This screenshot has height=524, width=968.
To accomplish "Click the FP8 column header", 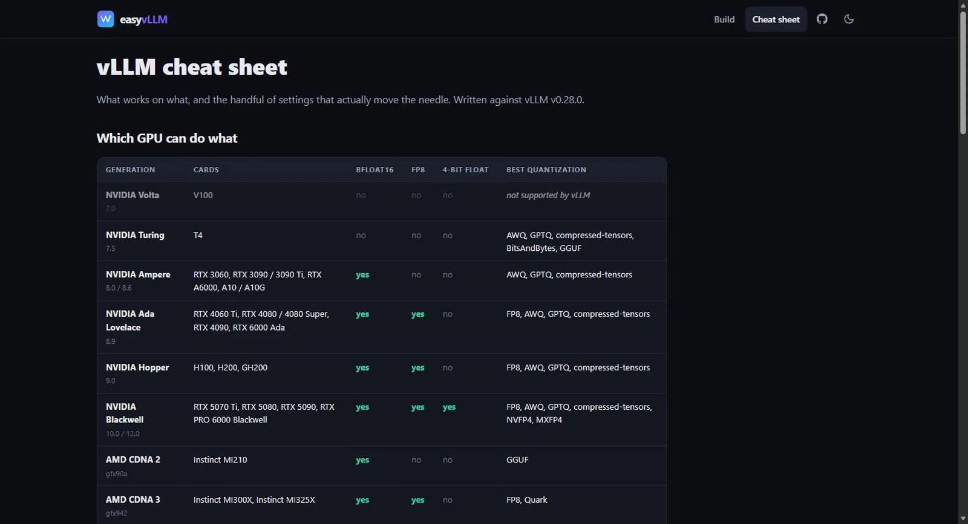I will click(418, 170).
